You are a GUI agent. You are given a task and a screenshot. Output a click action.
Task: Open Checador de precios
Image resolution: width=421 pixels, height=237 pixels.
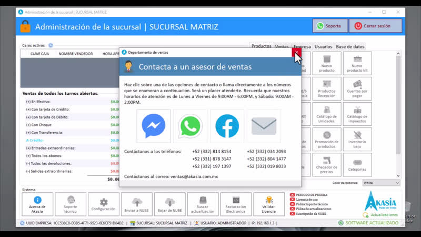click(x=327, y=165)
